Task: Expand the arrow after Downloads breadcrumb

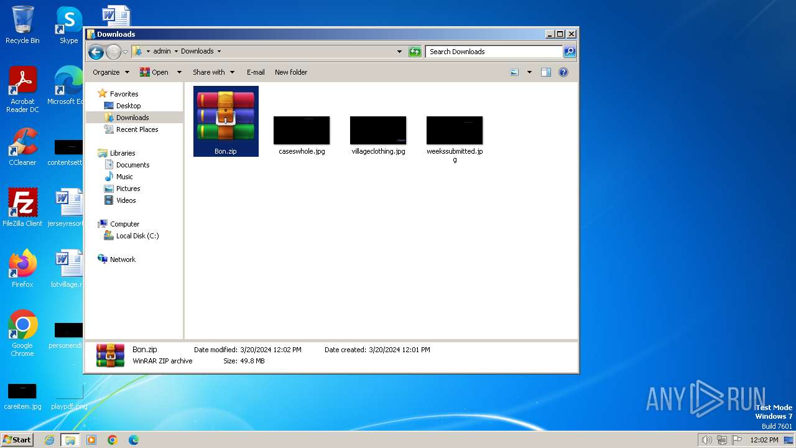Action: click(x=219, y=52)
